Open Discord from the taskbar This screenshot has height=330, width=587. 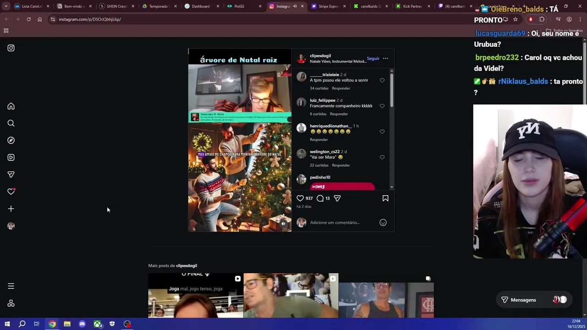(82, 324)
